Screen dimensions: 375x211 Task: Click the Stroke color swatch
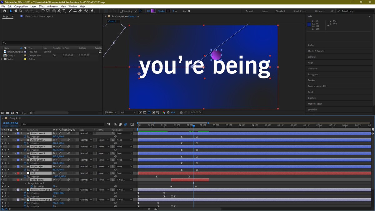168,11
